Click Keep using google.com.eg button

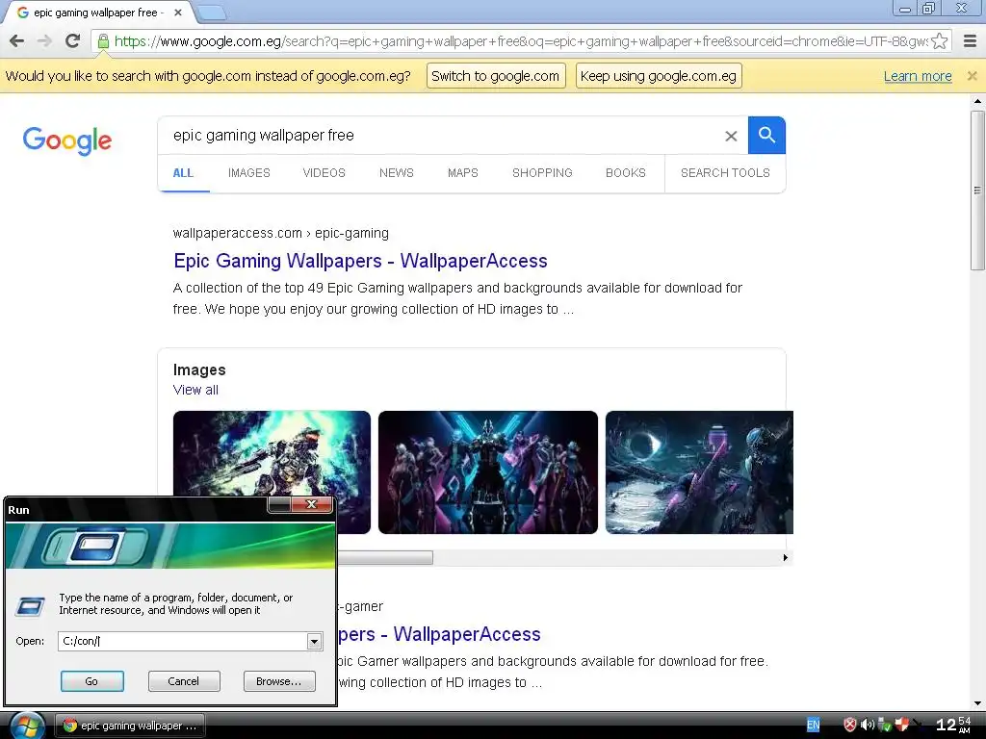pos(659,76)
